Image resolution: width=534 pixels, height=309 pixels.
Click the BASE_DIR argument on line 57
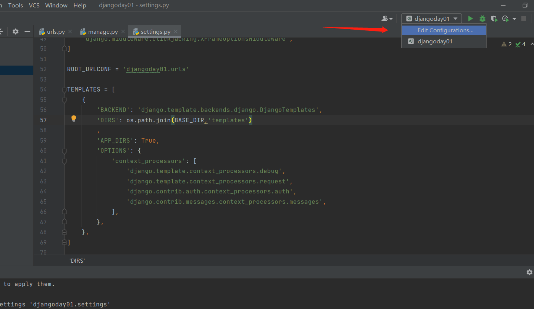189,120
